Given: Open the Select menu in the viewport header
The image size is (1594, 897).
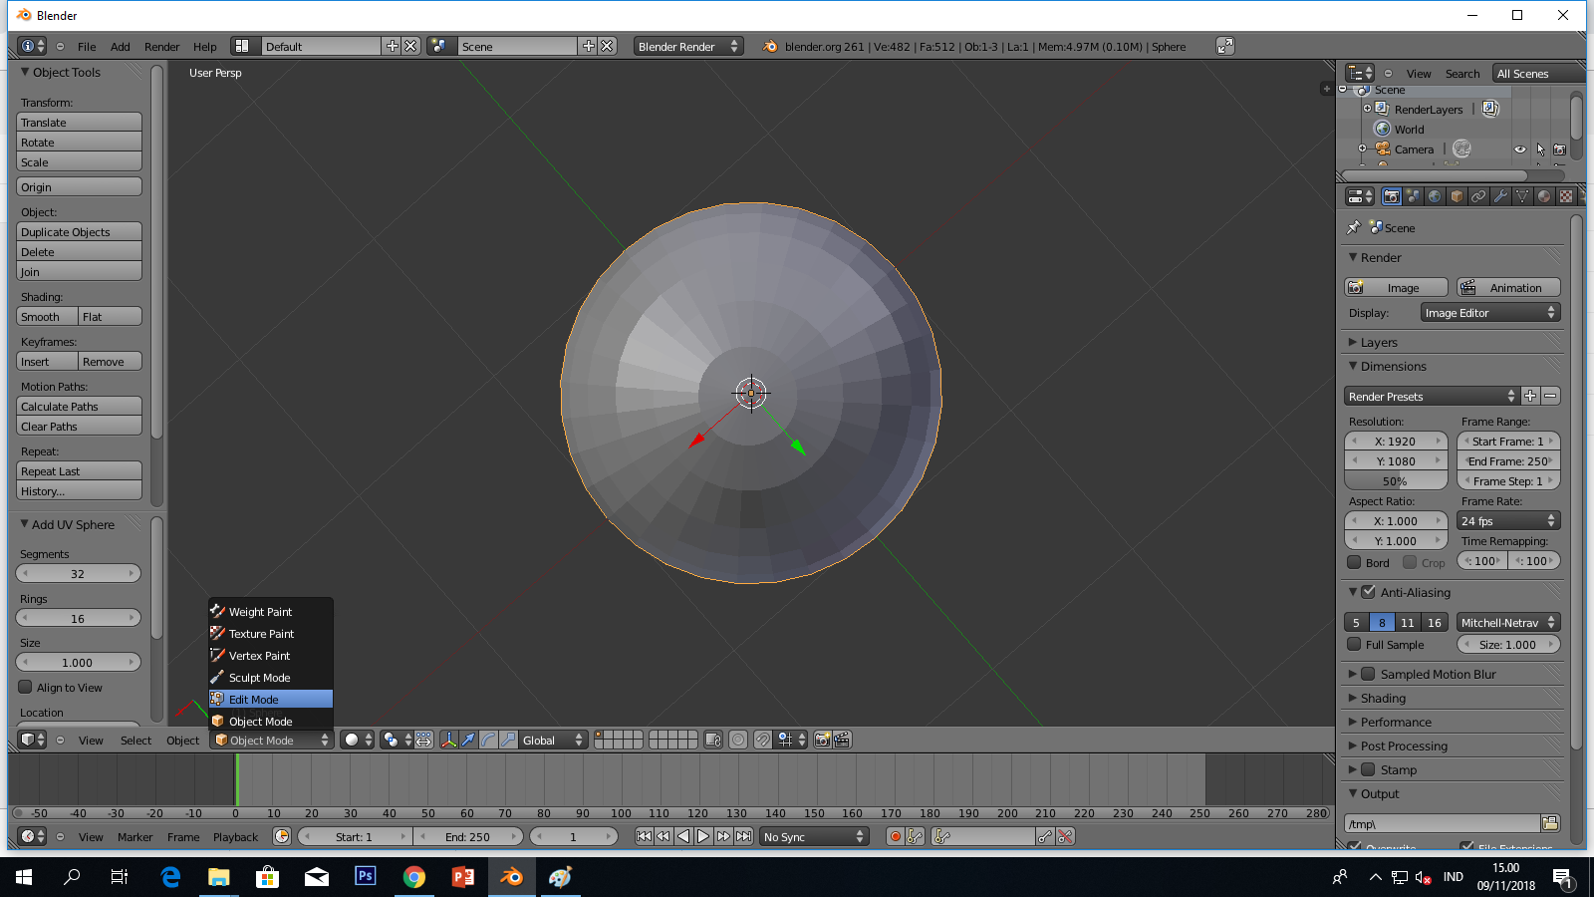Looking at the screenshot, I should tap(135, 740).
